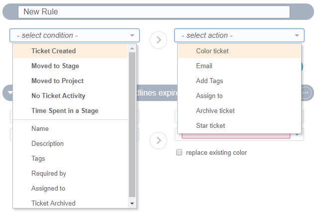Select the Email action
This screenshot has height=213, width=317.
click(204, 66)
